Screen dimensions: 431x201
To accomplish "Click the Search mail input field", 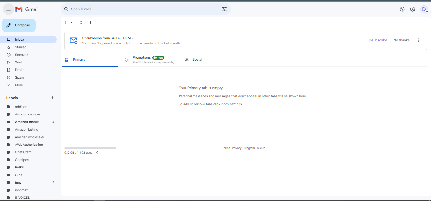I will [x=145, y=9].
